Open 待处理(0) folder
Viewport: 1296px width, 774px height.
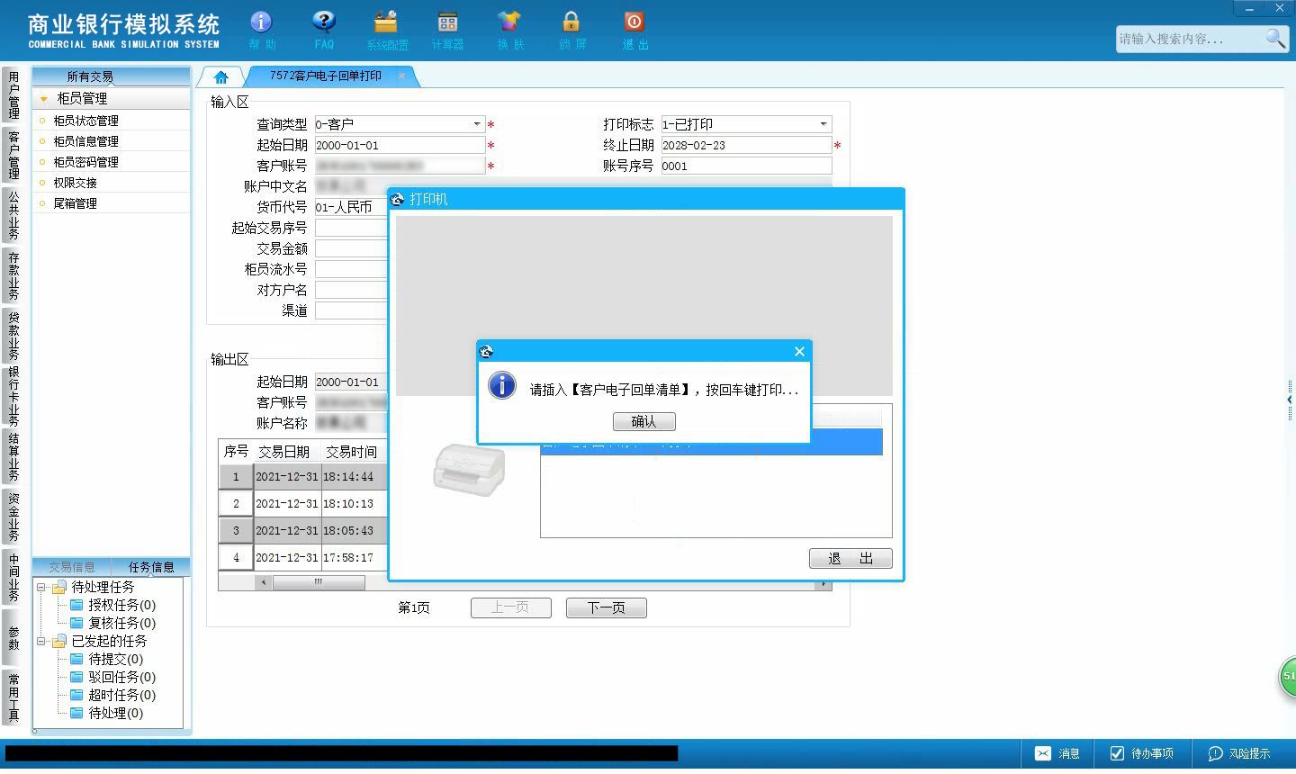pos(107,713)
